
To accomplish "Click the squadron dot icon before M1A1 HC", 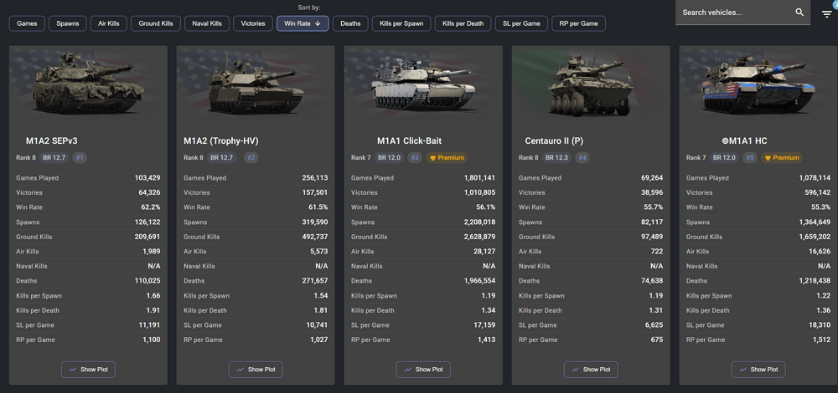I will click(725, 141).
